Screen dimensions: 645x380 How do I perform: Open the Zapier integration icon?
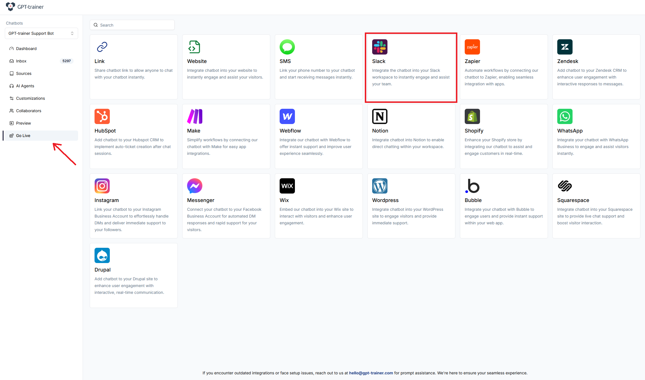point(472,47)
